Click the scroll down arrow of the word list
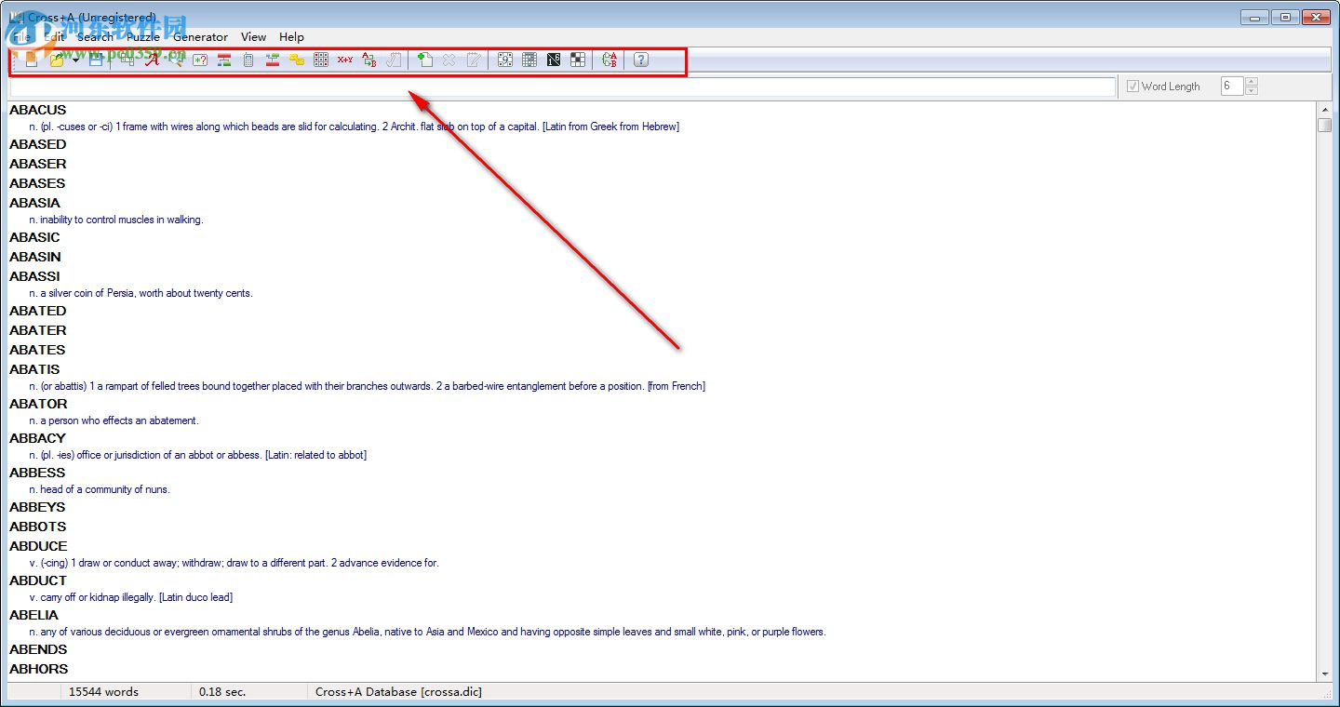 1325,674
